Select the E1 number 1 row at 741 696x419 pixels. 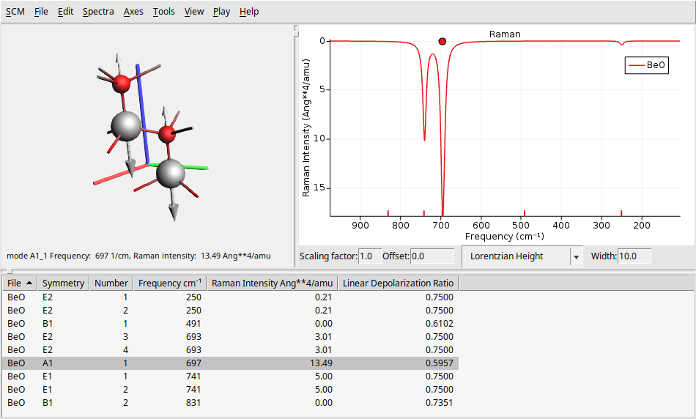(x=220, y=377)
